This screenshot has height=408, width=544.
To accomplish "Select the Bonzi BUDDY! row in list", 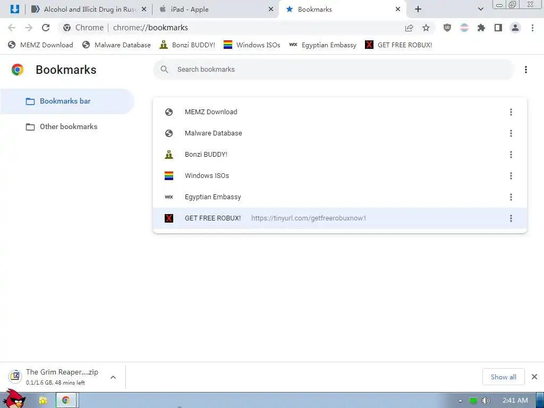I will click(x=340, y=155).
